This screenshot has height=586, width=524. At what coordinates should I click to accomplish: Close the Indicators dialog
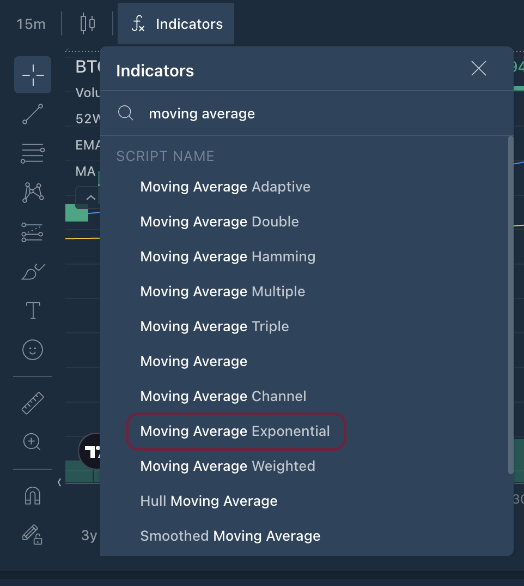point(478,69)
